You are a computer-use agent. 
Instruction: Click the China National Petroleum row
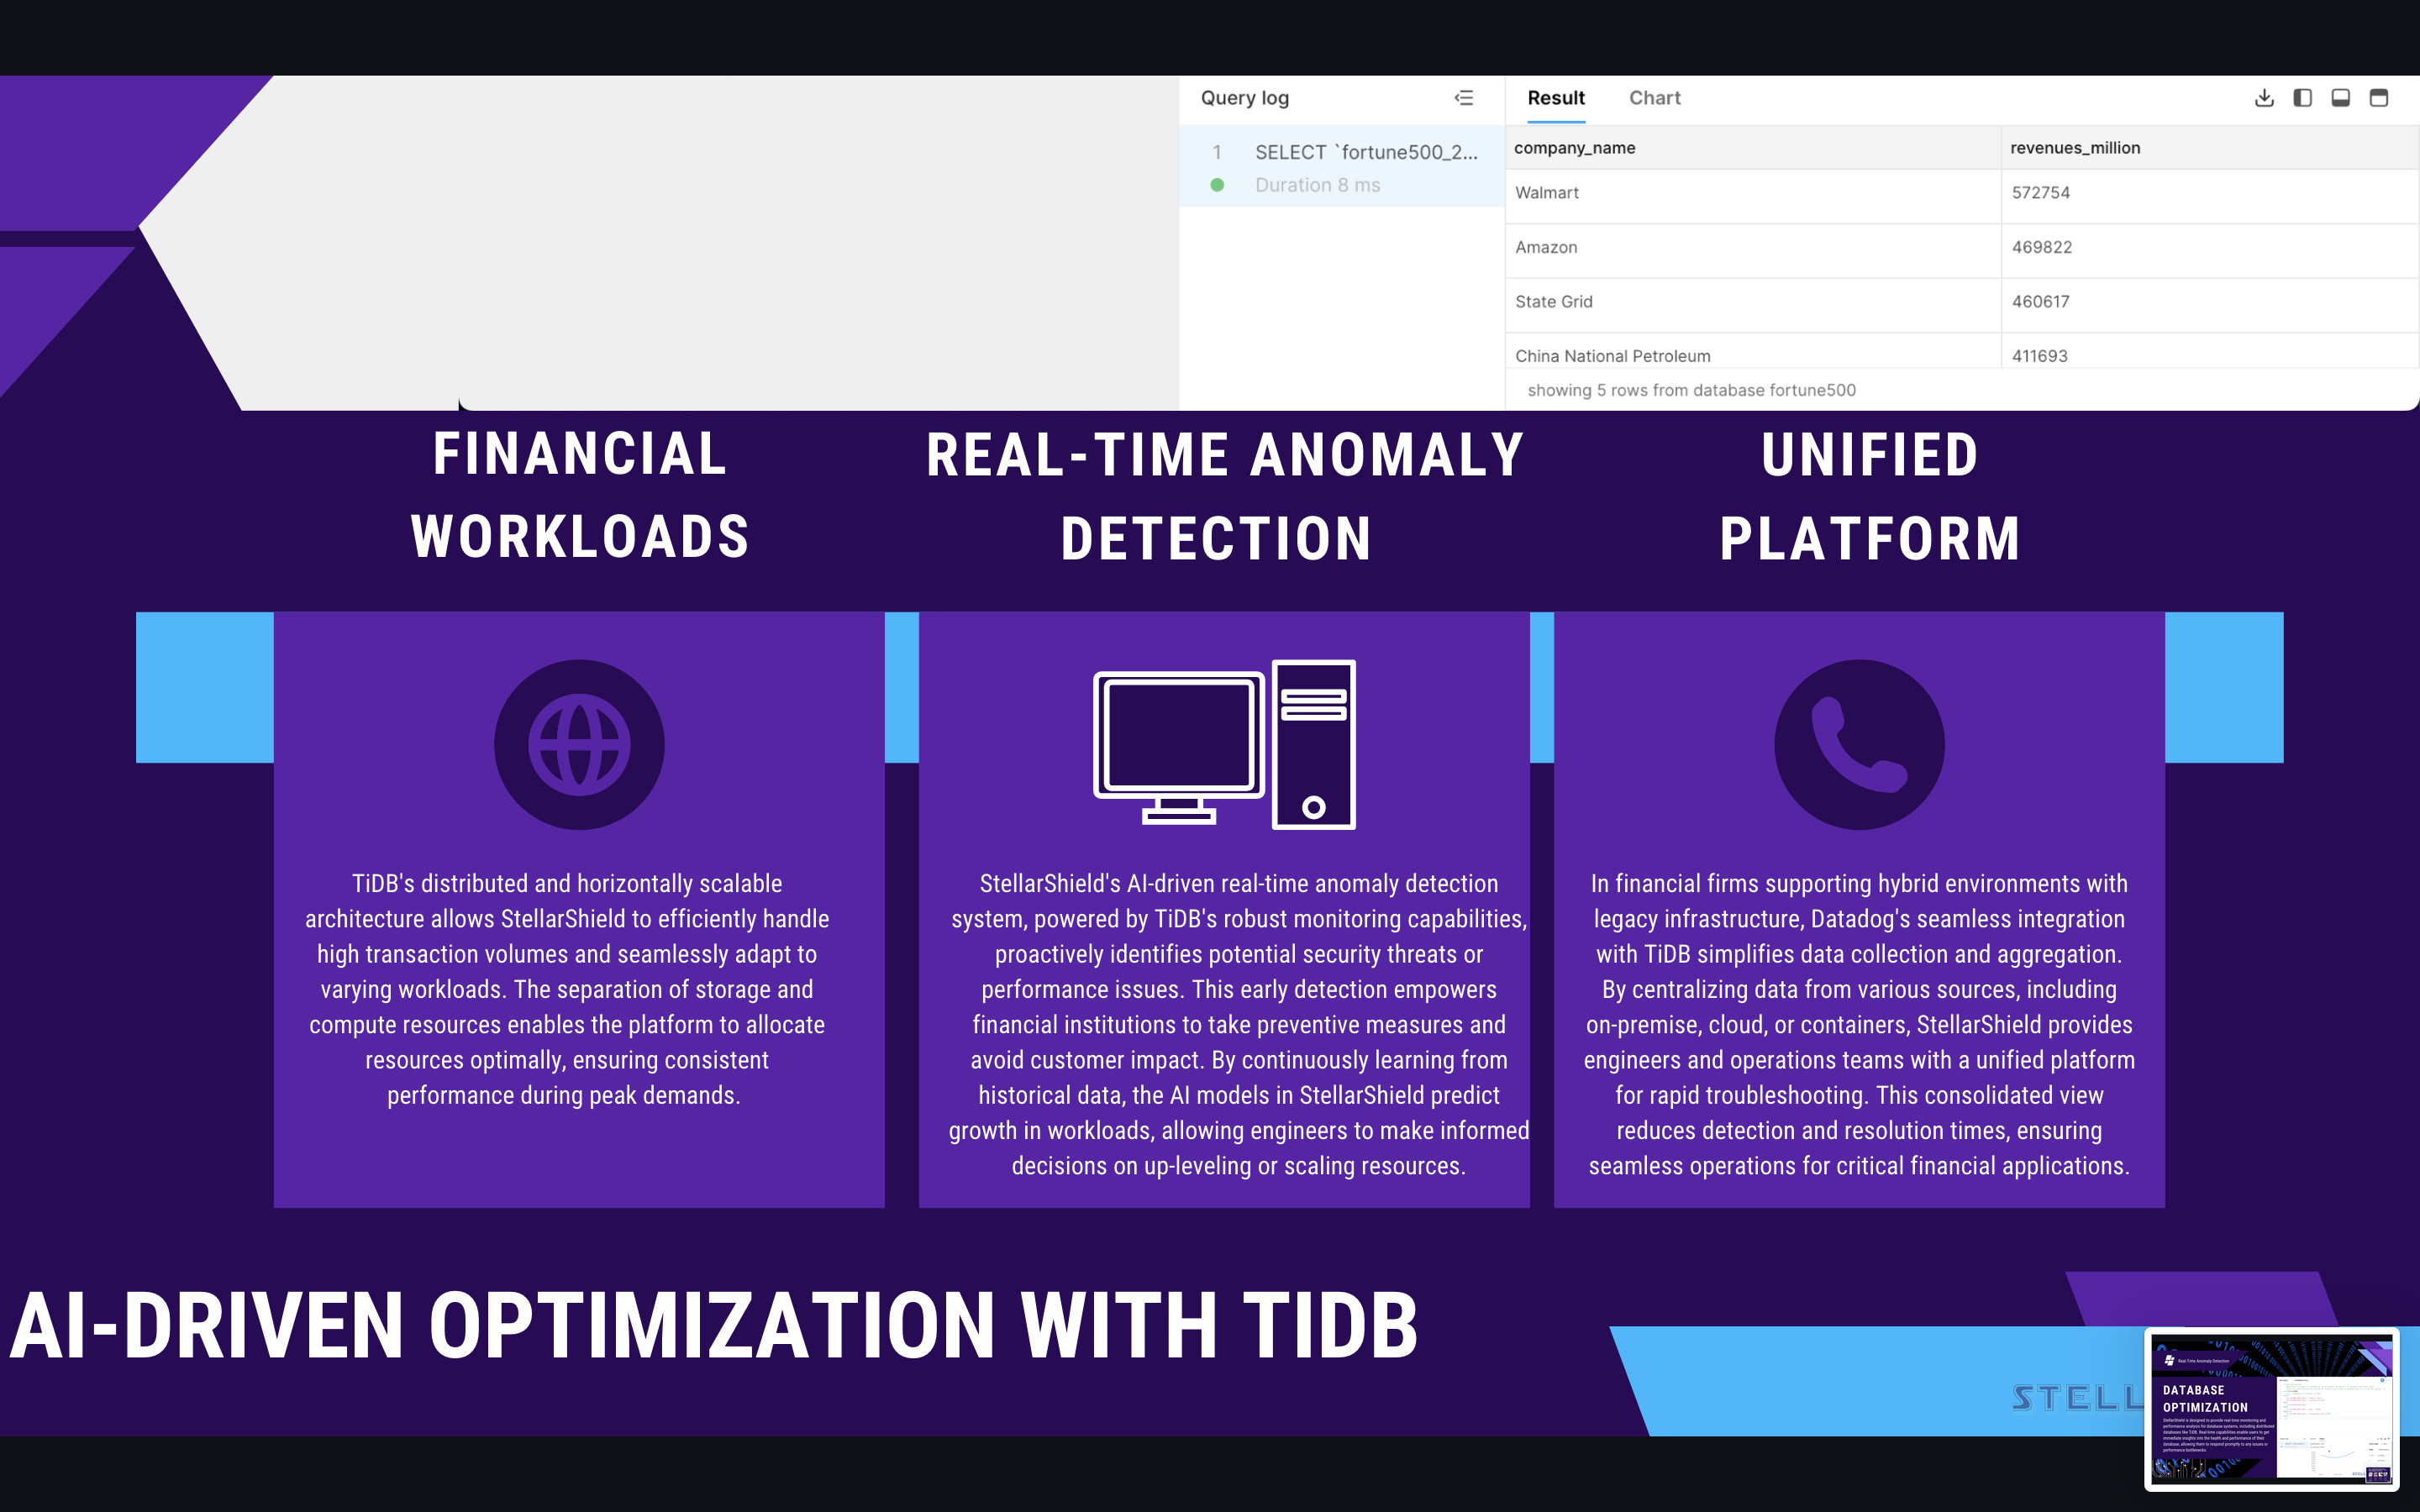1612,355
